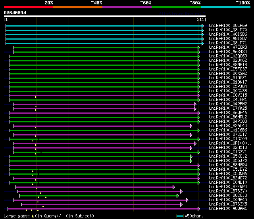Click the UniRef100_B2AU44 label
This screenshot has width=254, height=219.
click(x=228, y=126)
